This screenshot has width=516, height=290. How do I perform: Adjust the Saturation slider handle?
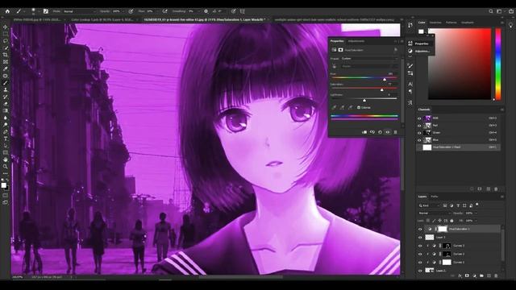(x=381, y=89)
